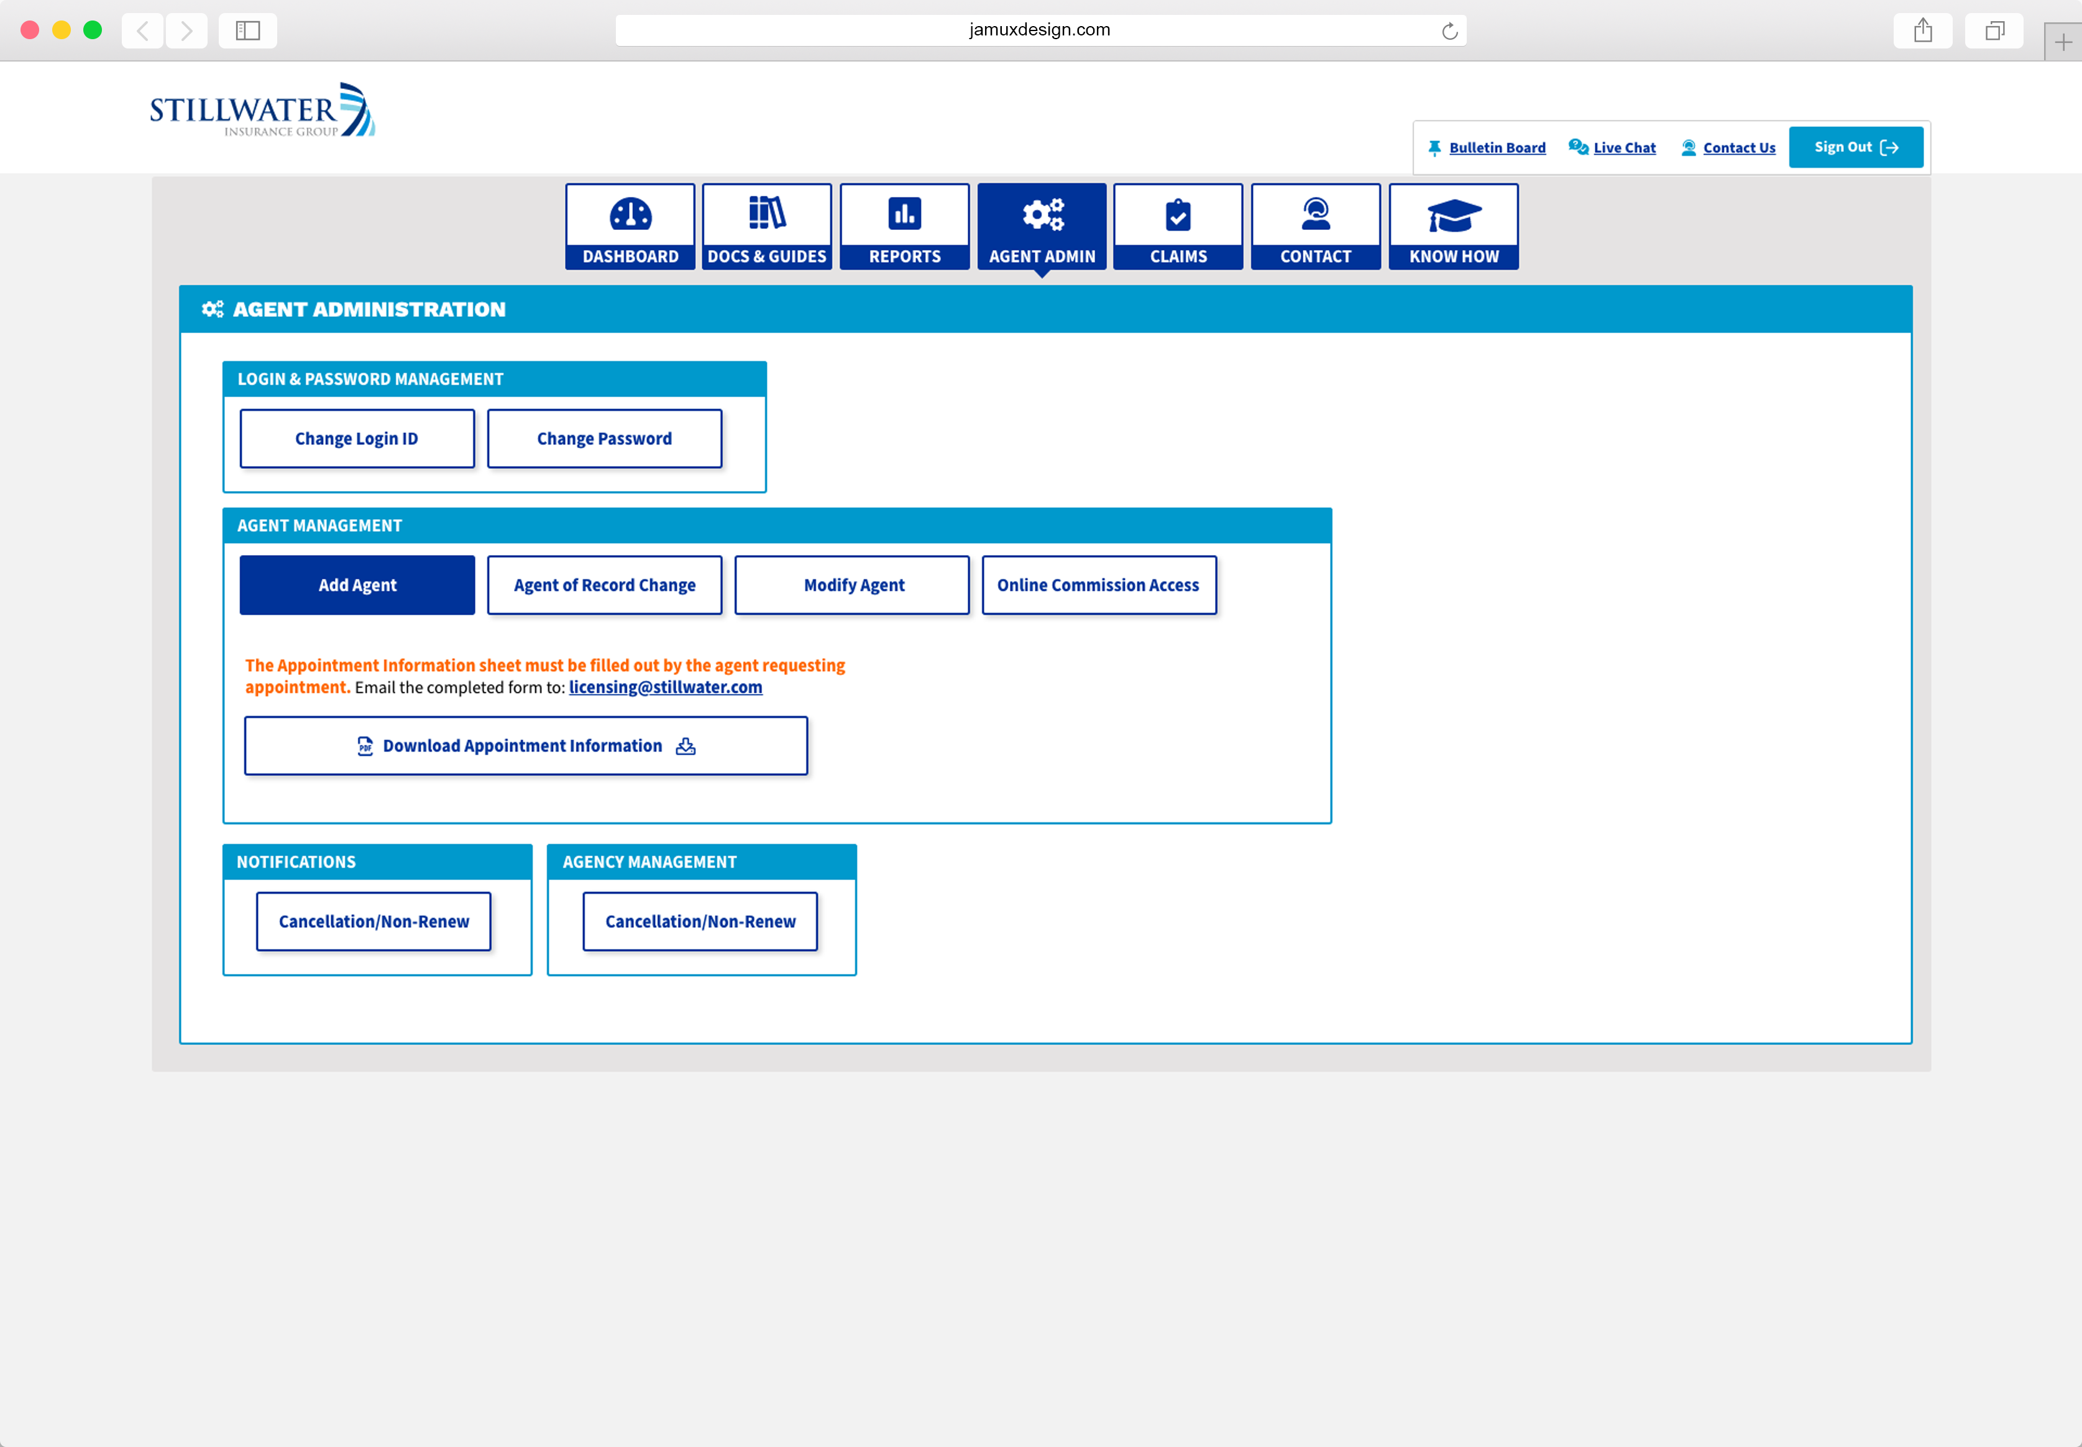2082x1447 pixels.
Task: Click the PDF file icon in the download button
Action: (x=365, y=745)
